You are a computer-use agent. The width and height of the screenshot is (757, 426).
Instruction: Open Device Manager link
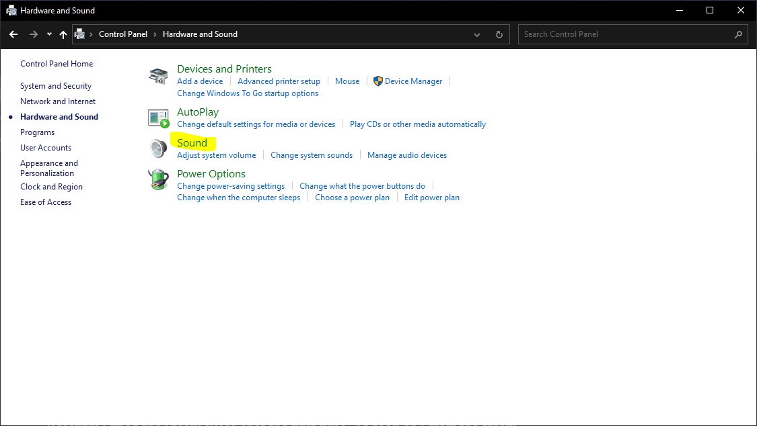point(413,81)
